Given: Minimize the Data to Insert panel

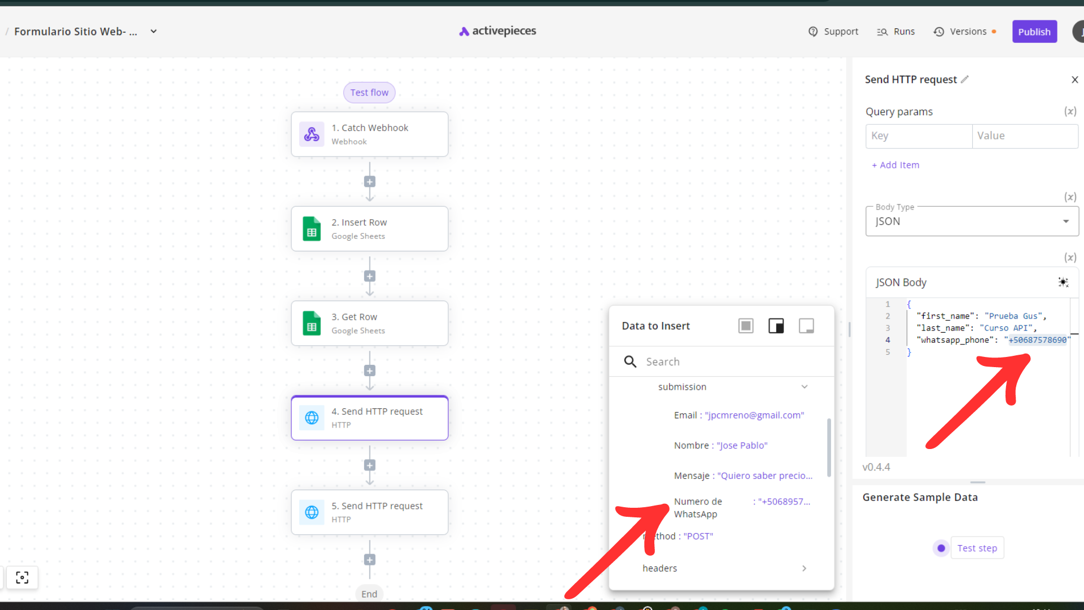Looking at the screenshot, I should point(806,326).
